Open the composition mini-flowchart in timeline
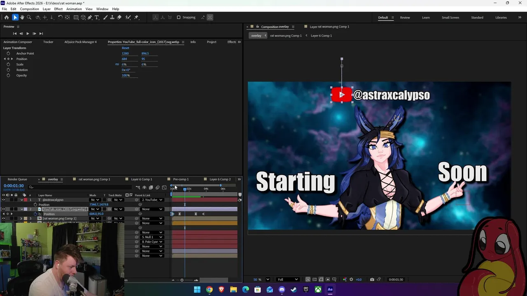The image size is (527, 296). 138,187
